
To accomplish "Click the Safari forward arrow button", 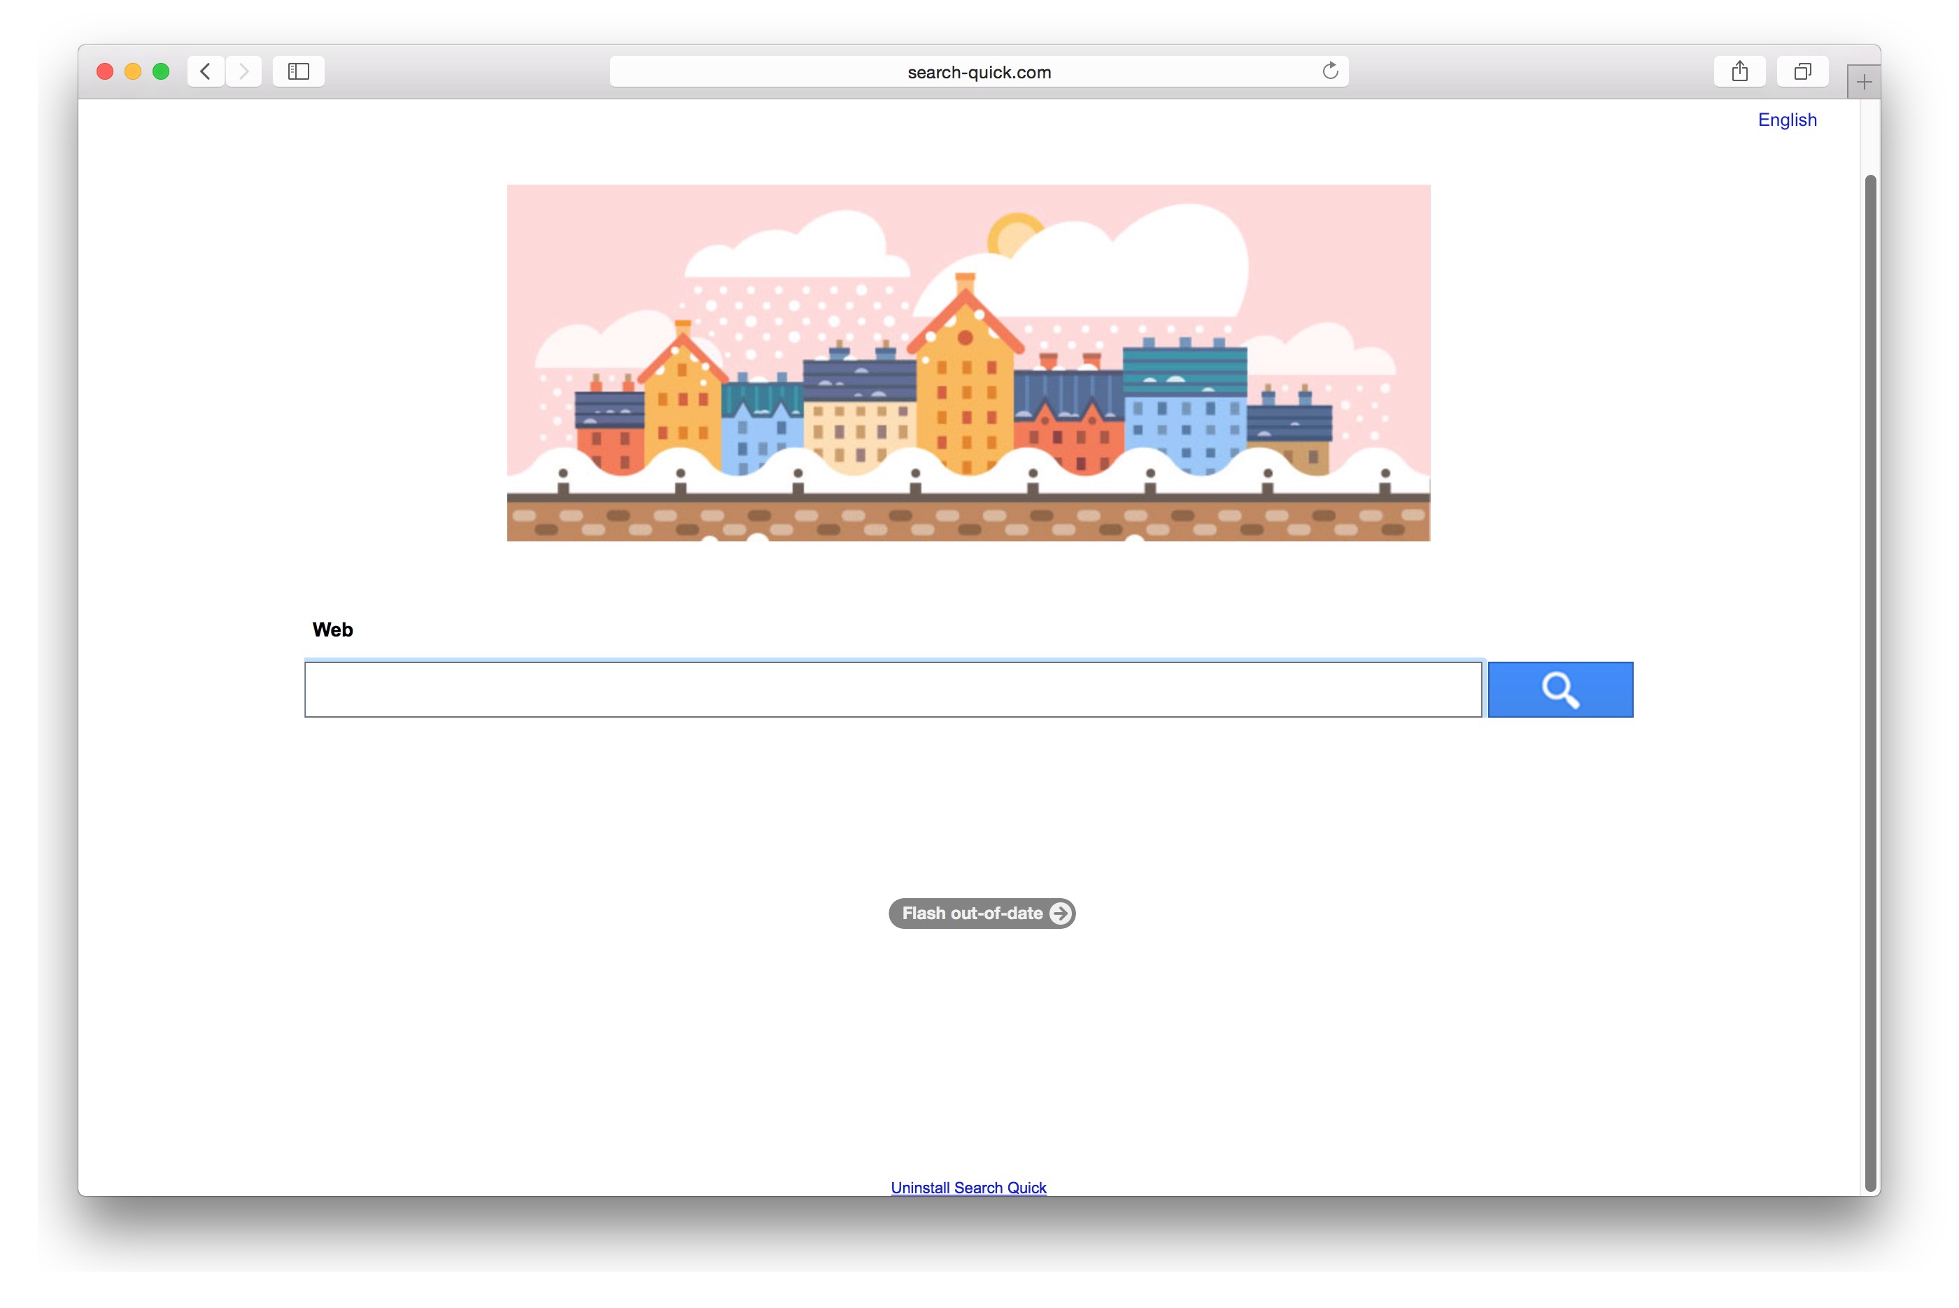I will [x=243, y=72].
